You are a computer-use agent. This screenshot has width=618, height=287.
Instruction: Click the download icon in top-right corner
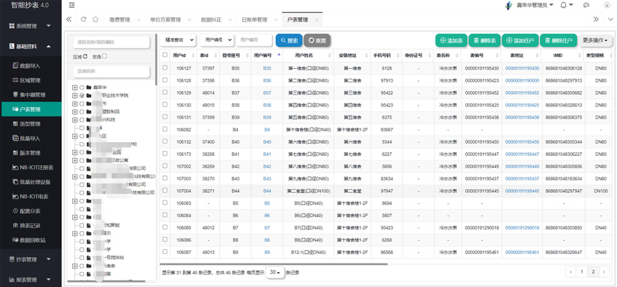tap(607, 5)
